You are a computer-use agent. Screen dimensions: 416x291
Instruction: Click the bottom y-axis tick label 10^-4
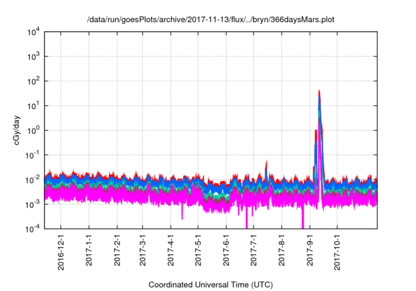pyautogui.click(x=32, y=229)
